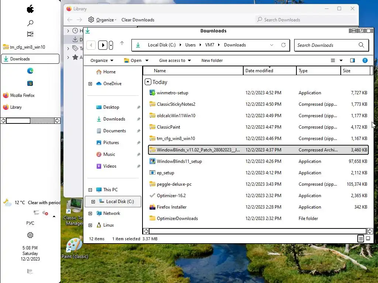Click Local Disk (C:) in the address breadcrumb
Screen dimensions: 378x283
pyautogui.click(x=162, y=45)
